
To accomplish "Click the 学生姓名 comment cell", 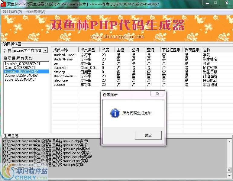I will coord(210,59).
